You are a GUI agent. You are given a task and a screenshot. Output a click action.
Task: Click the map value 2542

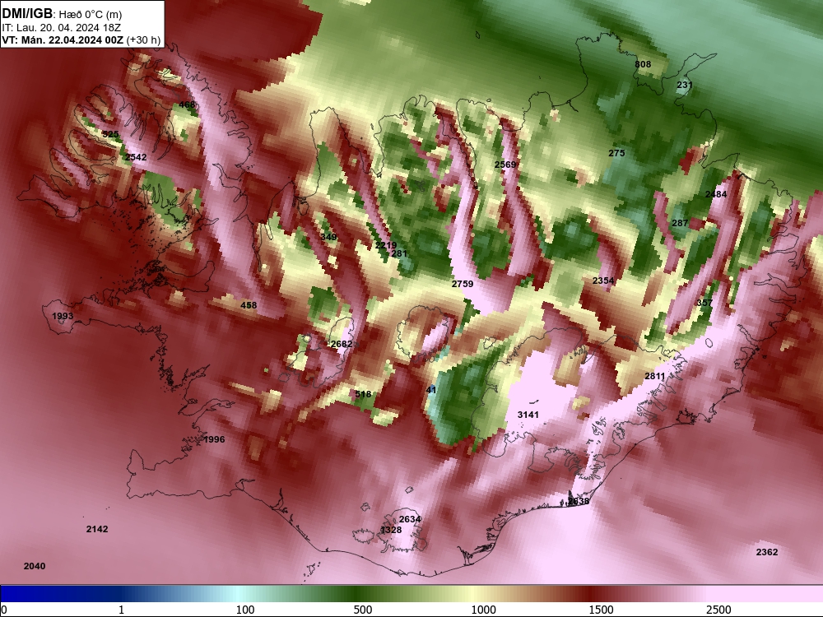tap(136, 157)
